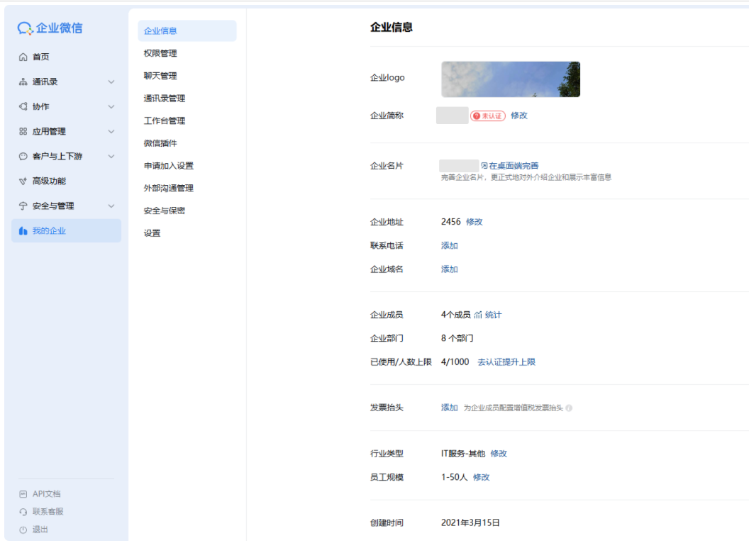Click the grid icon beside 应用管理
The image size is (749, 560).
(x=23, y=131)
